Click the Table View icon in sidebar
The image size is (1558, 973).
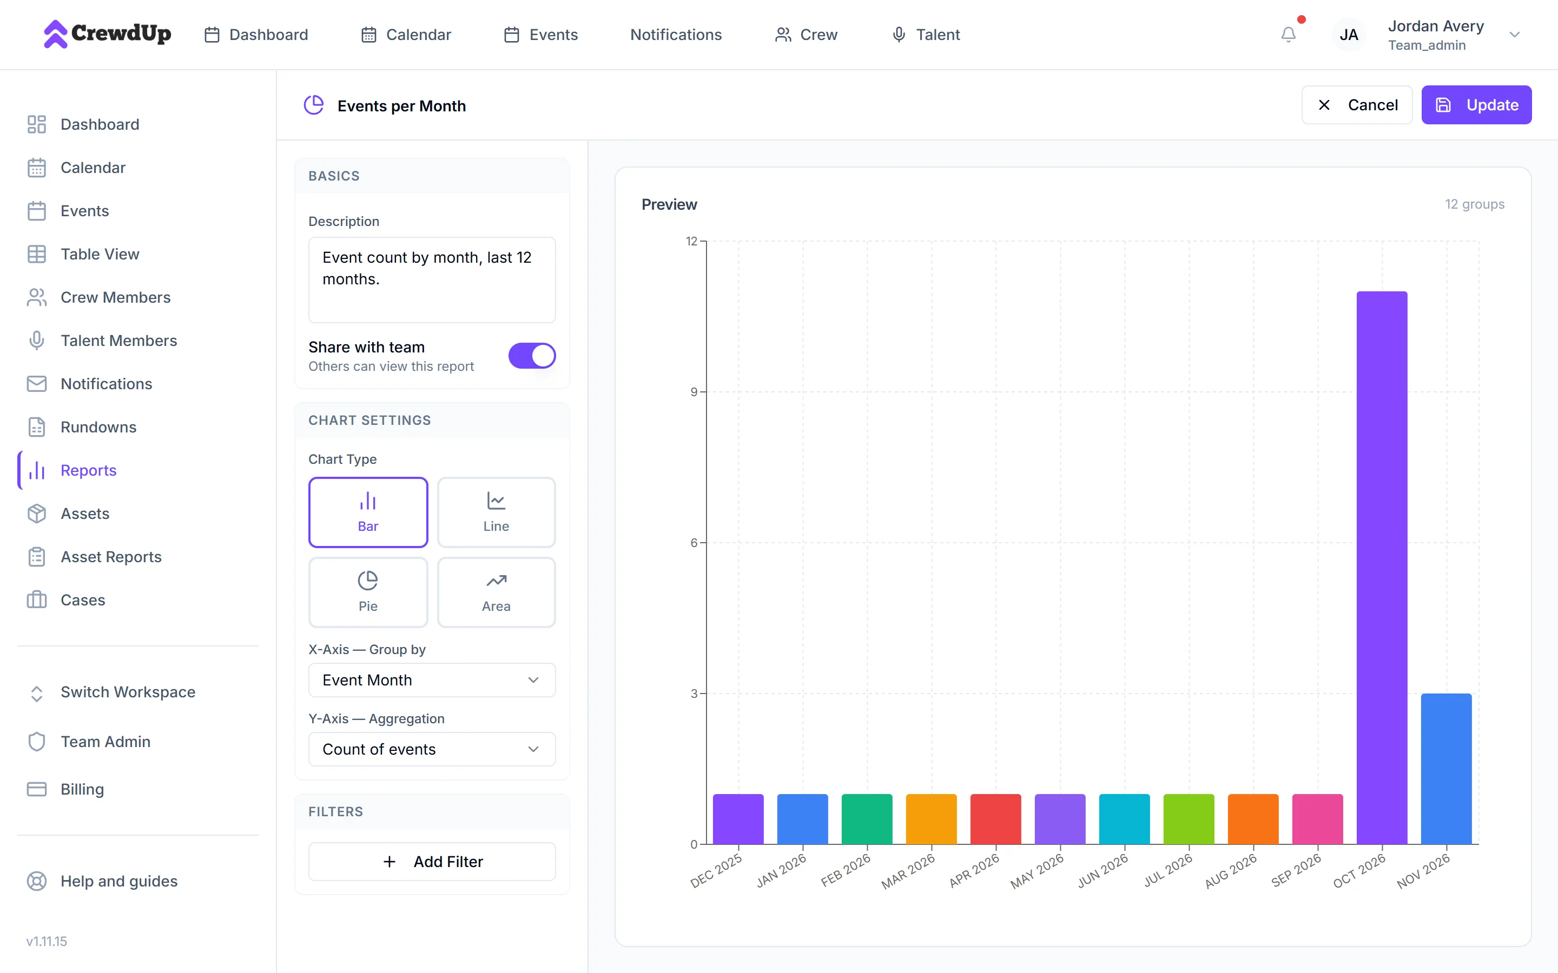[37, 254]
